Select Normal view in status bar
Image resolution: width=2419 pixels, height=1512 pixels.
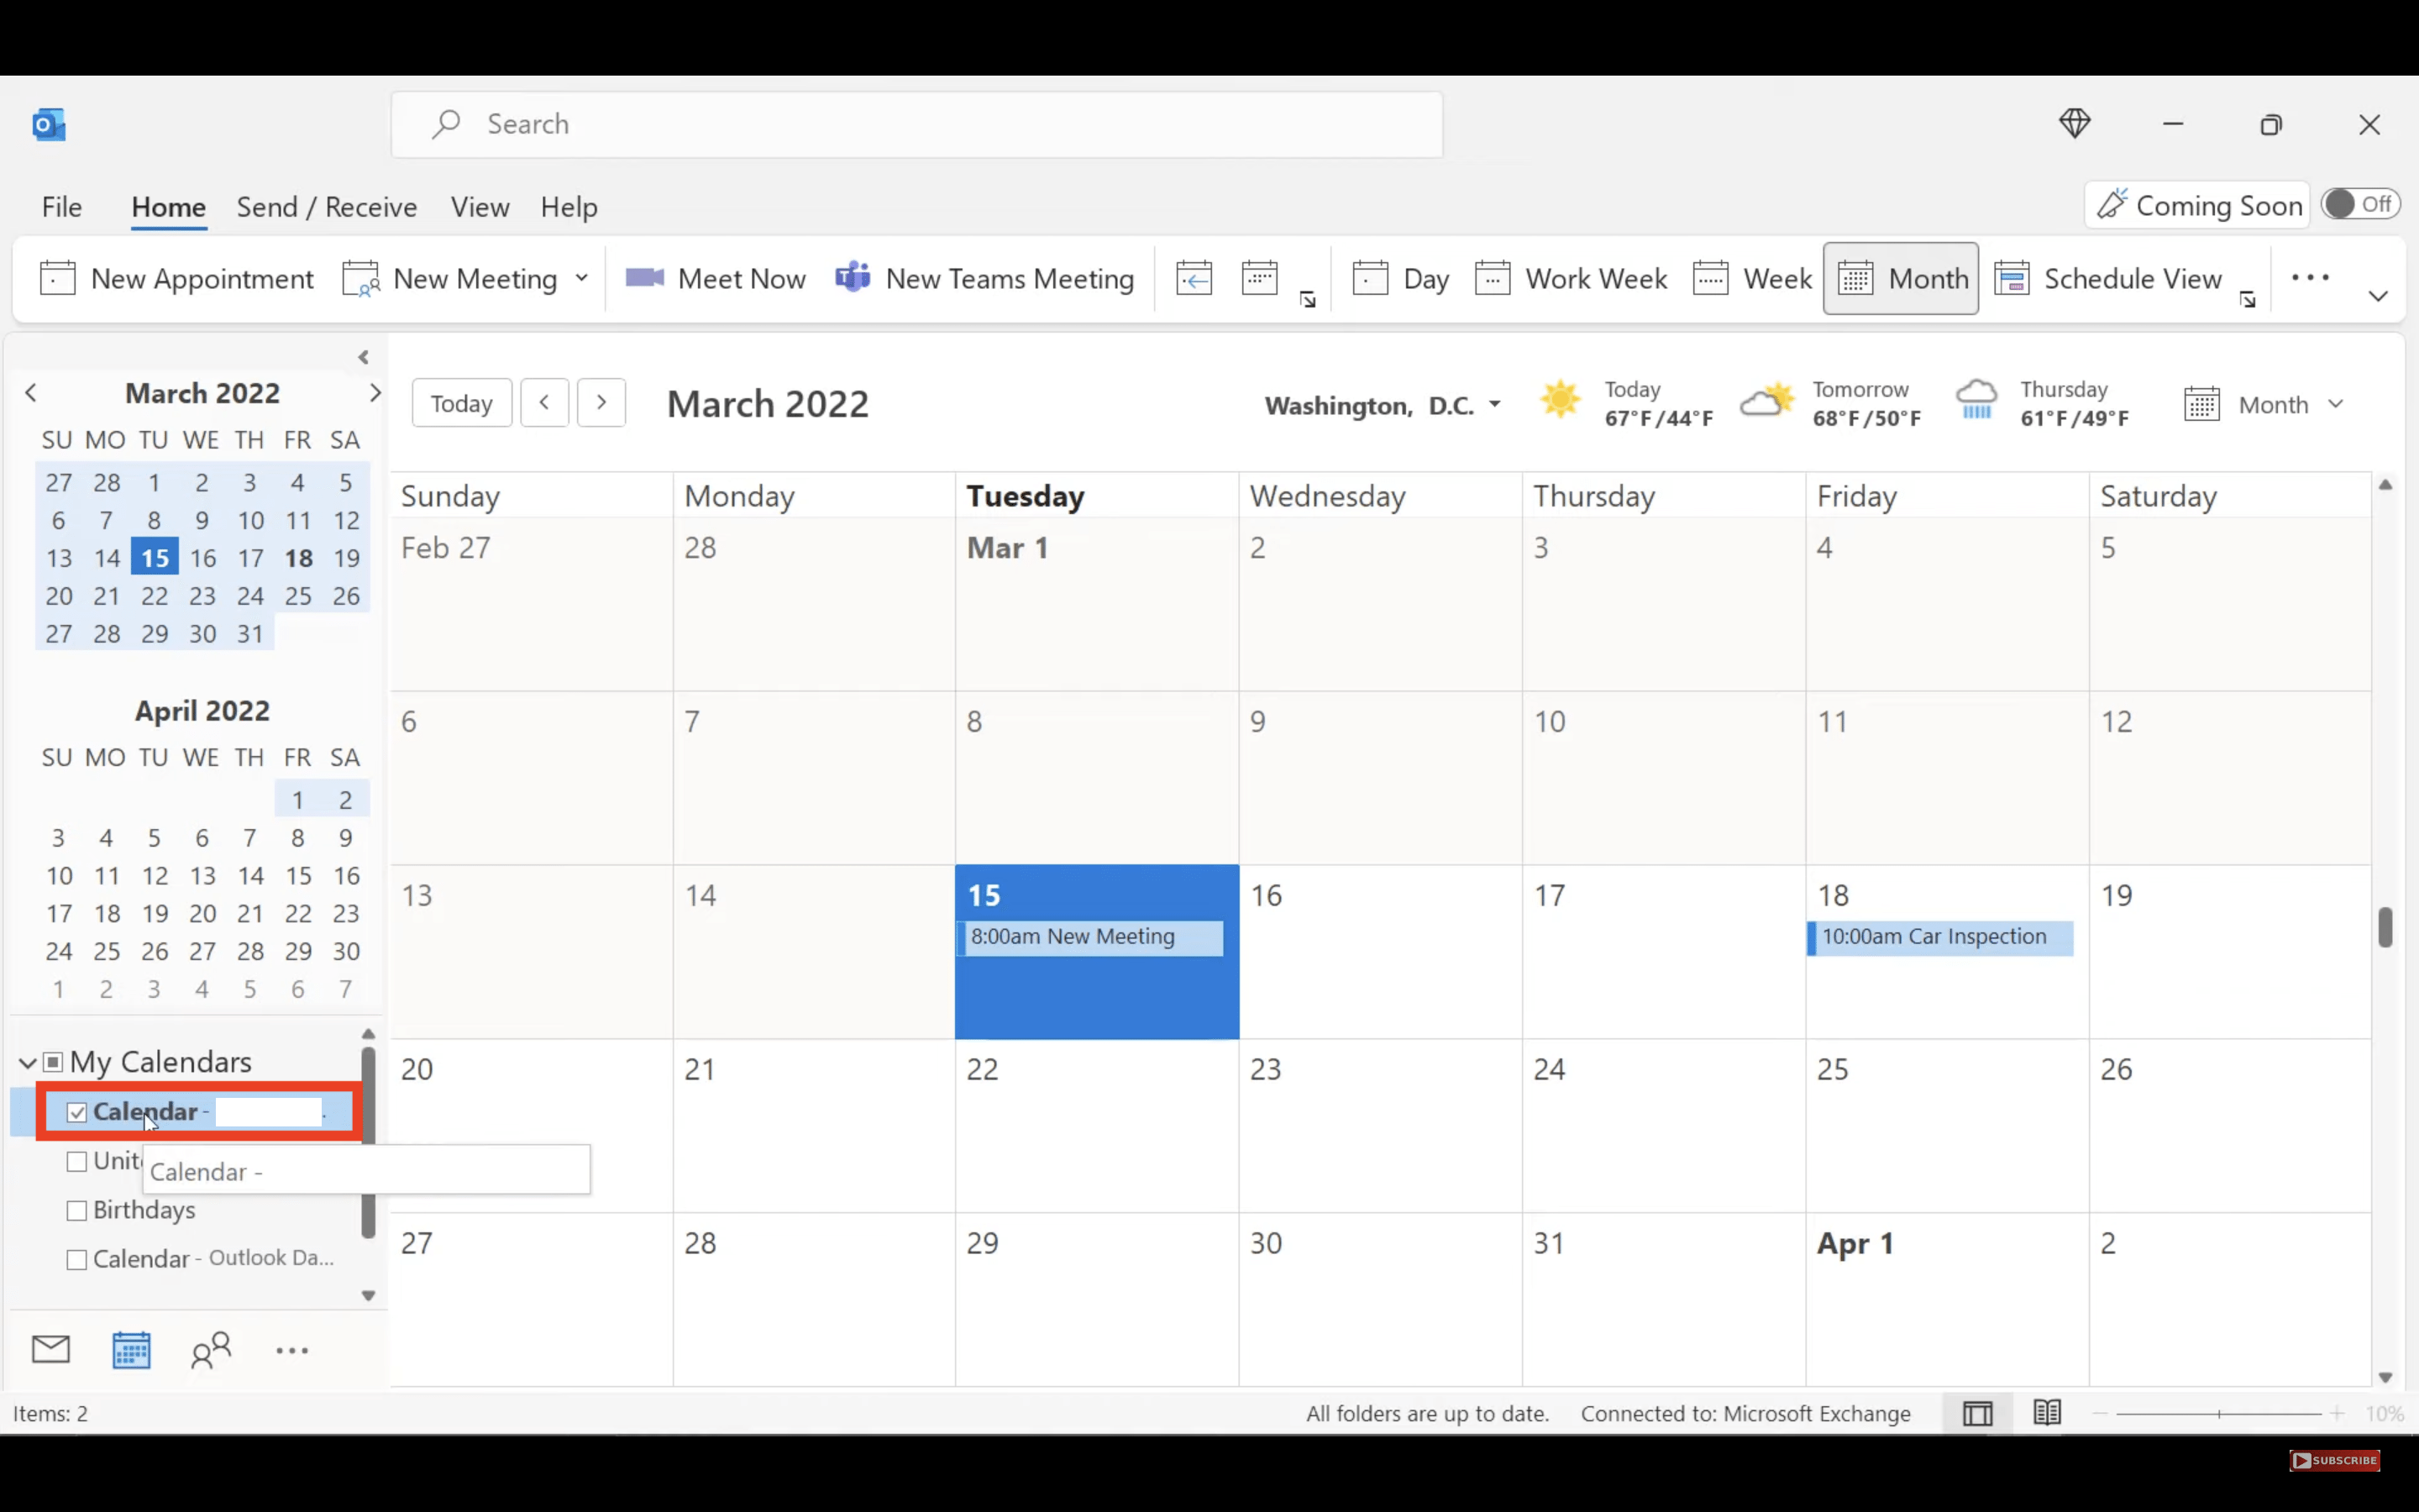click(1978, 1414)
